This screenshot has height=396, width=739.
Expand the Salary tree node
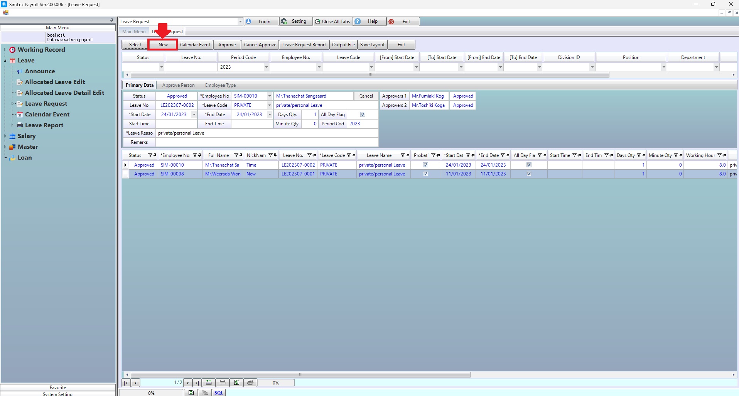coord(5,136)
